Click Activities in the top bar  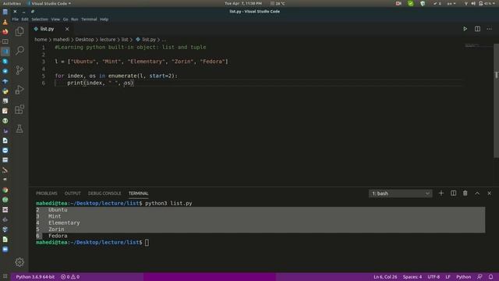pos(12,3)
